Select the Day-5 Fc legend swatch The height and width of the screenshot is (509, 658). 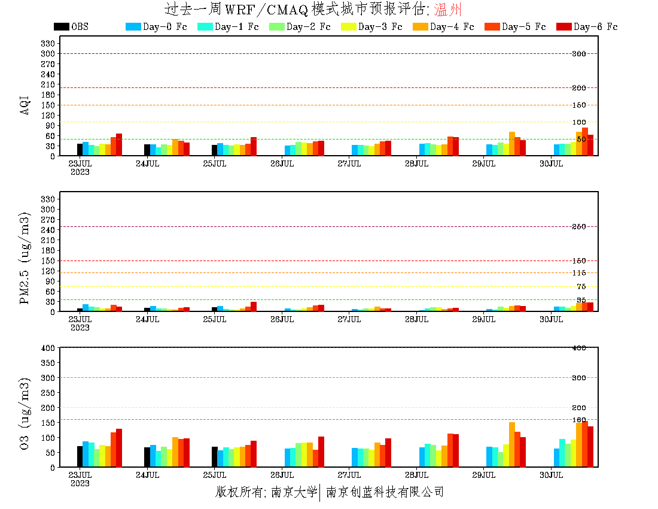click(x=492, y=27)
